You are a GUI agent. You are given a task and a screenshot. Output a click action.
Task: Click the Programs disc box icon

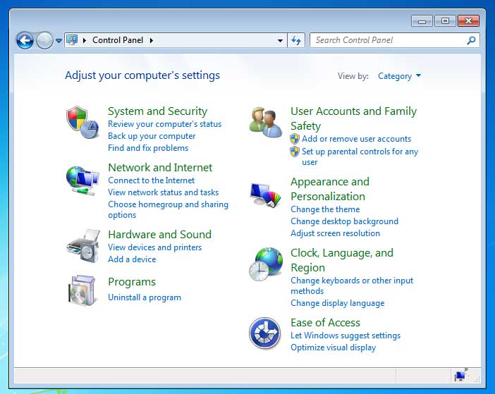pos(82,290)
